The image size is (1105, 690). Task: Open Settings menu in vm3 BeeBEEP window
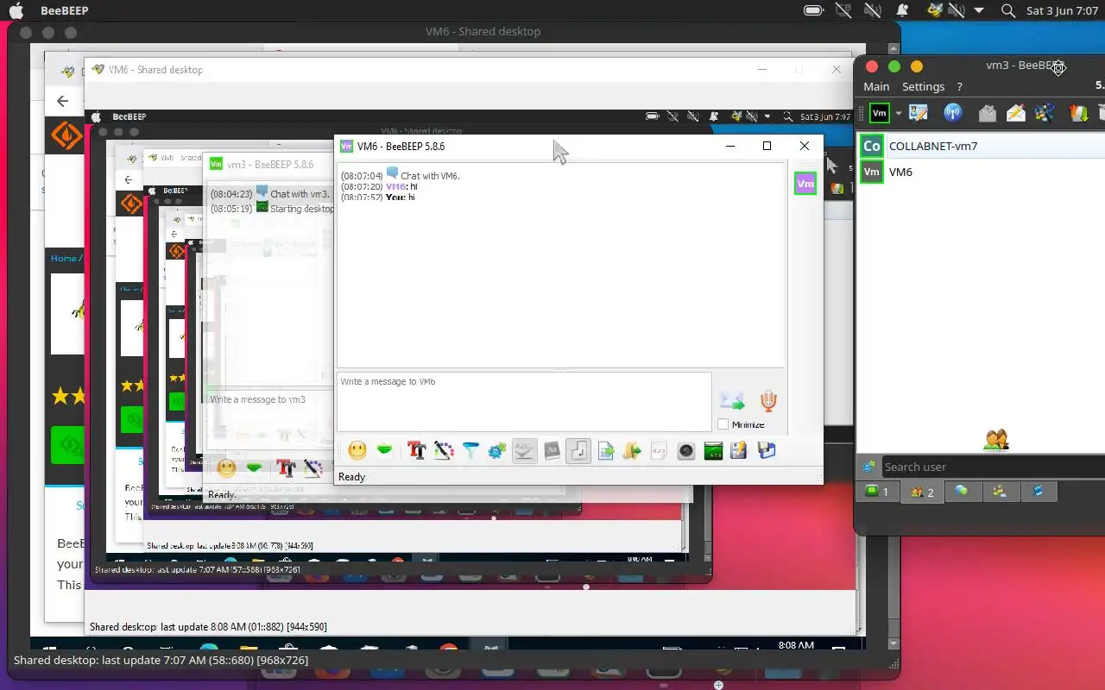point(923,86)
